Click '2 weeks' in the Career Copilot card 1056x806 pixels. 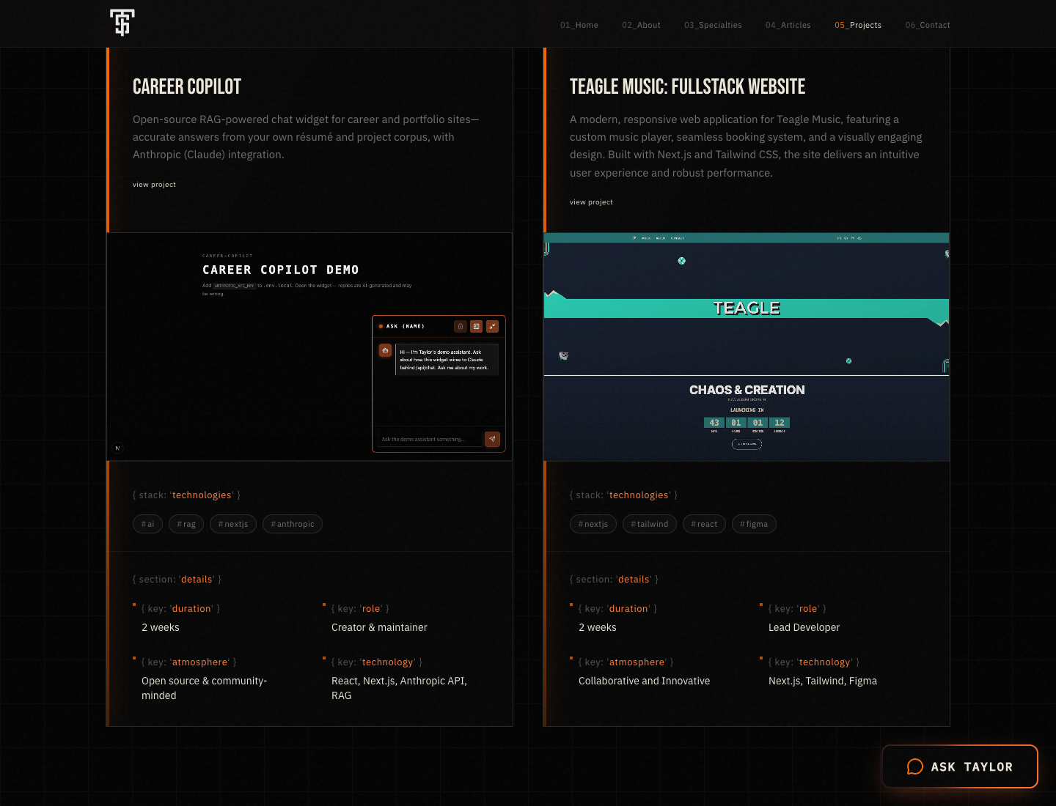pos(161,627)
